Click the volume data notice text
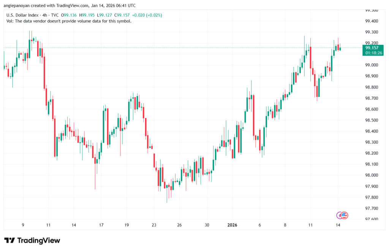 pos(69,21)
